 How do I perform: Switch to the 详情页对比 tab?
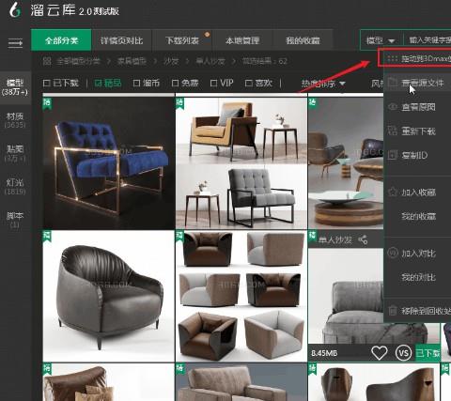tap(121, 40)
